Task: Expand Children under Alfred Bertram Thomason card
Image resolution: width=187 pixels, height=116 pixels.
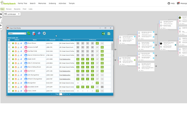Action: 139,39
